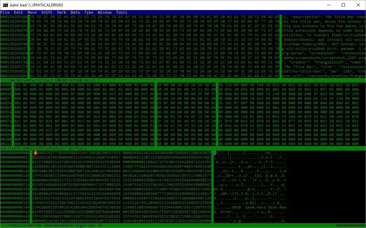Open the Type menu
Screen dimensions: 366x228
point(89,12)
